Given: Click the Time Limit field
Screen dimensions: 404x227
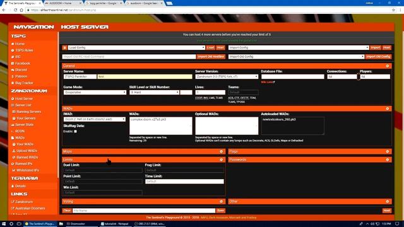Looking at the screenshot, I should point(184,182).
